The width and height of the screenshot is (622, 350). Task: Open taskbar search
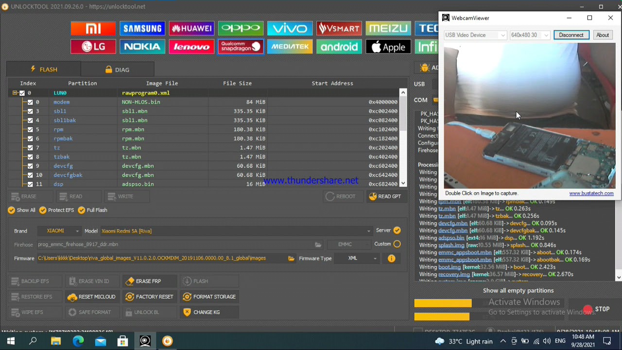(x=33, y=341)
